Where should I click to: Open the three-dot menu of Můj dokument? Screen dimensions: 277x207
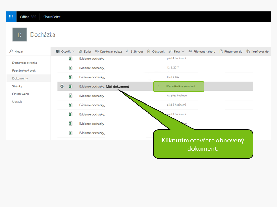click(158, 87)
